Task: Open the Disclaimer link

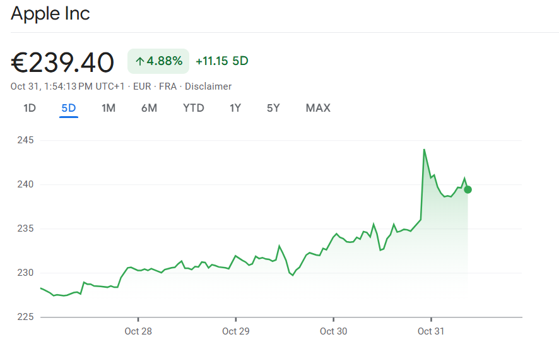Action: click(x=208, y=86)
